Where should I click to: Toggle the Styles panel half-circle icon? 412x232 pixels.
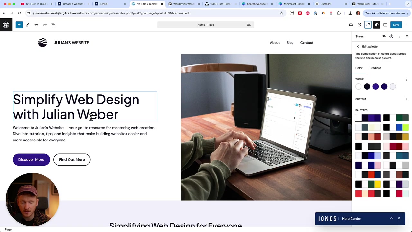(x=377, y=25)
